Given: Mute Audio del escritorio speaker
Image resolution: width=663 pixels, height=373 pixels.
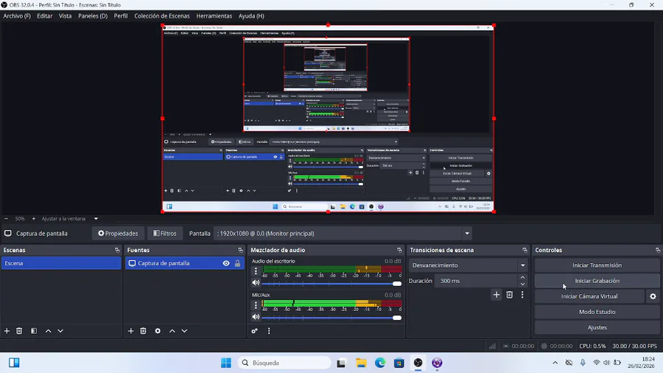Looking at the screenshot, I should [x=256, y=282].
